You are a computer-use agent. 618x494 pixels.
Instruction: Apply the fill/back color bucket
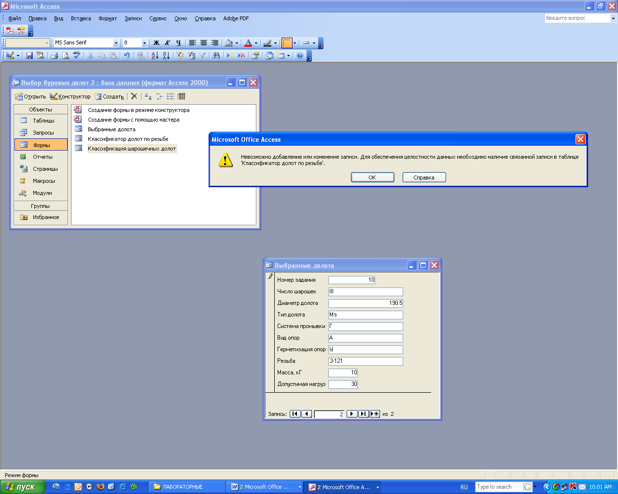tap(229, 42)
